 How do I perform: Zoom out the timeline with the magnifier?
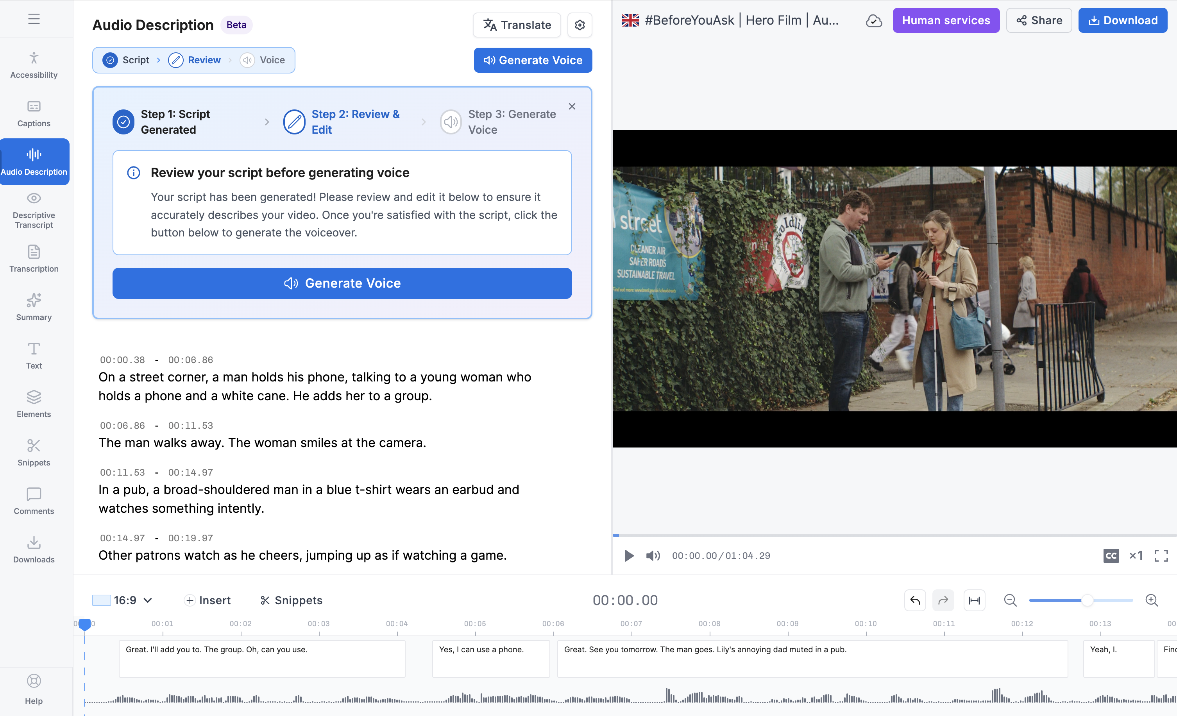1010,600
